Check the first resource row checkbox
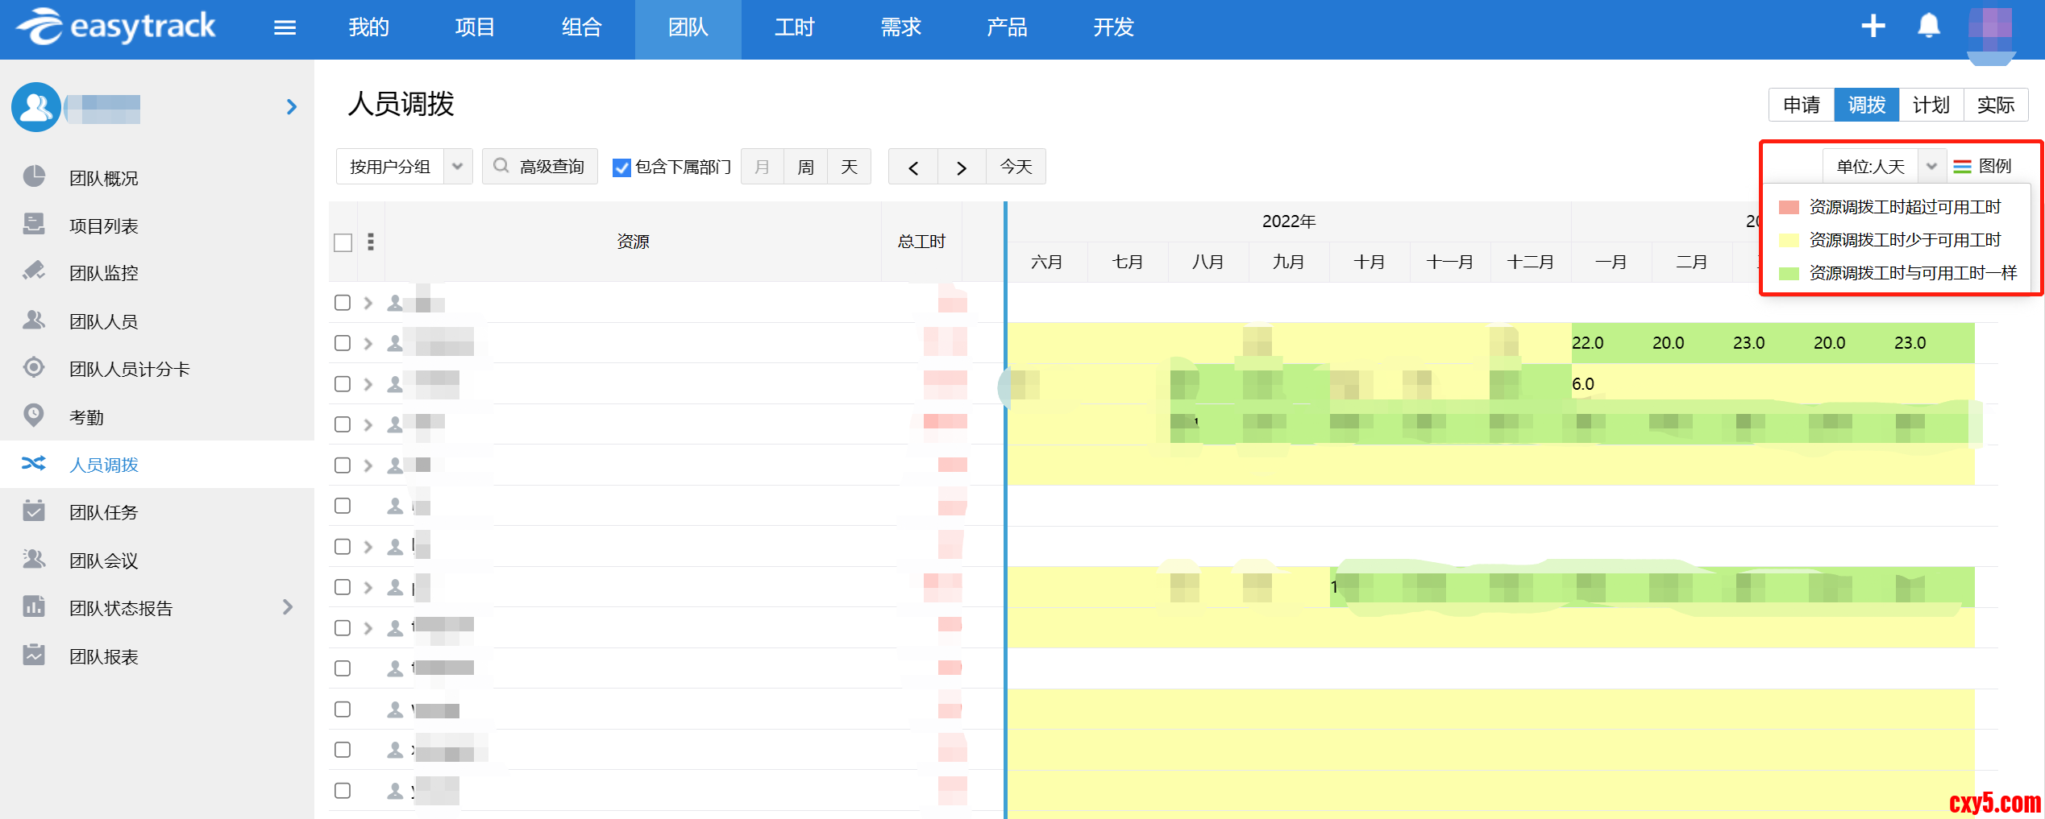 [x=343, y=303]
